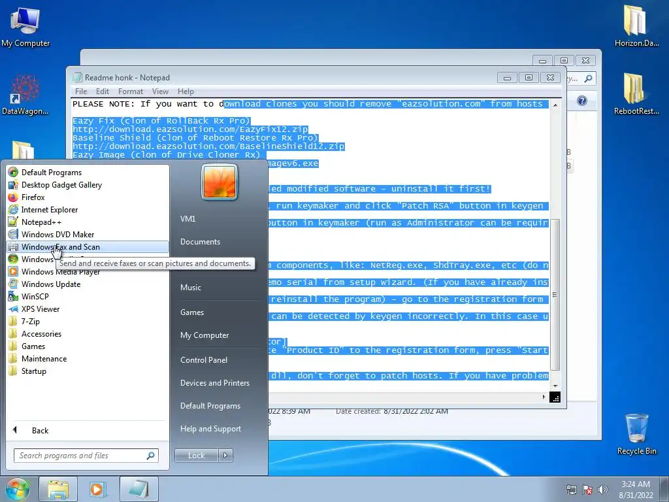Click the Explorer window help icon
The height and width of the screenshot is (502, 669).
pos(582,101)
